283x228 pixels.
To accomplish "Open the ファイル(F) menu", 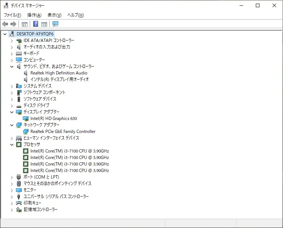I will 12,15.
